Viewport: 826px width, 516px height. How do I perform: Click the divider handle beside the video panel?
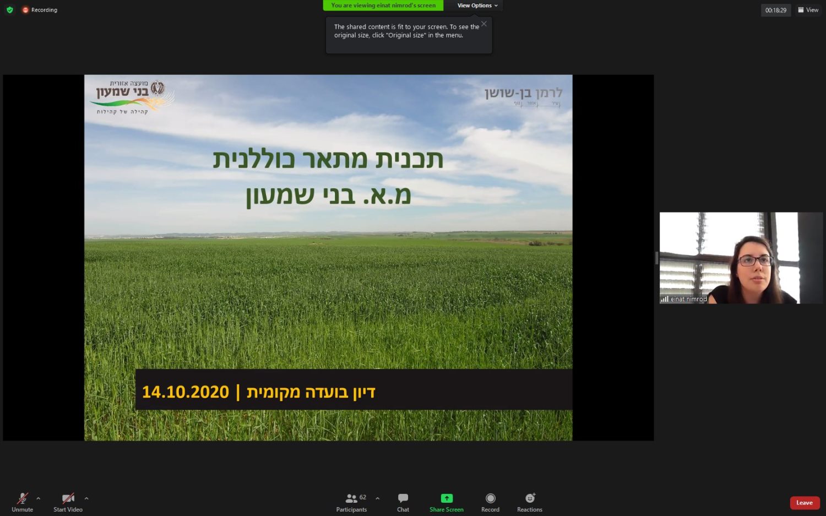(x=656, y=258)
